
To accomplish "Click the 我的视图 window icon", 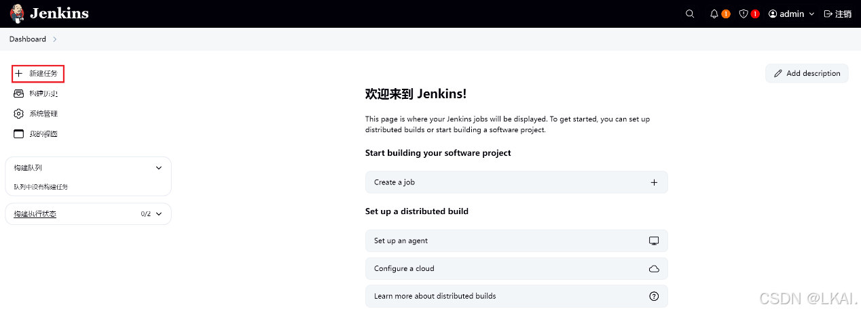I will [19, 134].
